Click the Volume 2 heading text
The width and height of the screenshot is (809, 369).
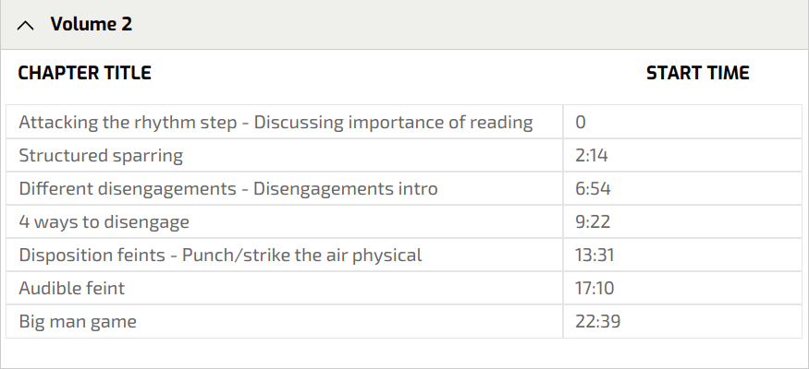pyautogui.click(x=91, y=25)
